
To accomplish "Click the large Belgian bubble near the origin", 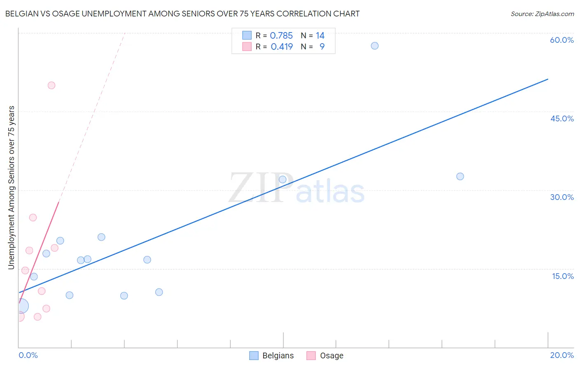I will pos(21,306).
